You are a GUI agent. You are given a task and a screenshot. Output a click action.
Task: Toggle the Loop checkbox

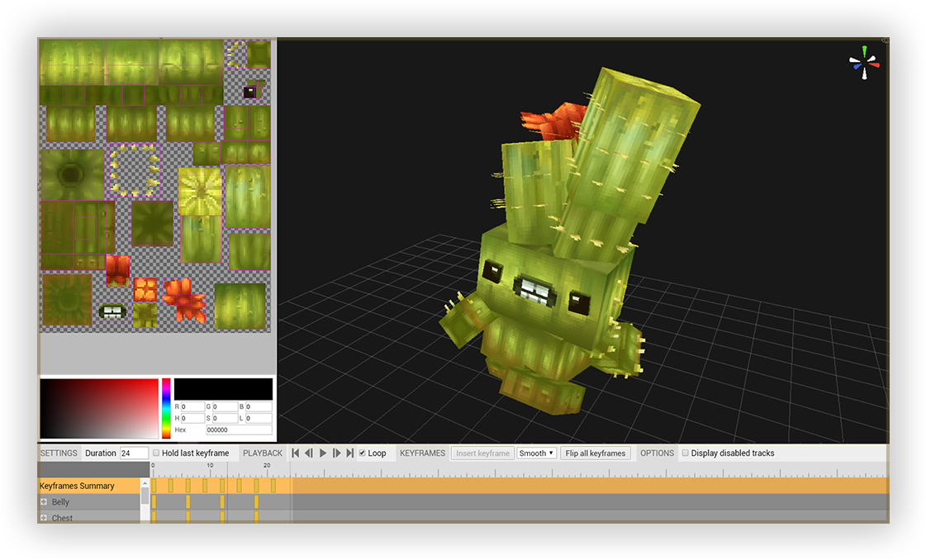click(x=363, y=453)
